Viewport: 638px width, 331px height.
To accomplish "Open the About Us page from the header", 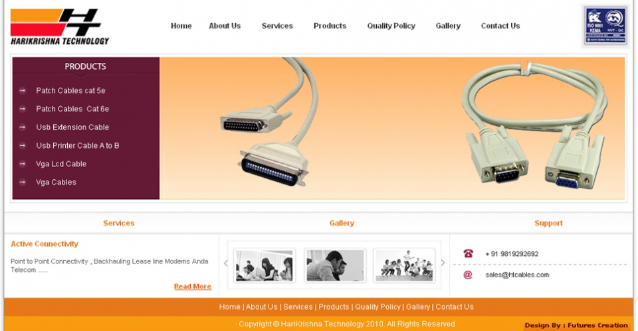I will [x=225, y=26].
